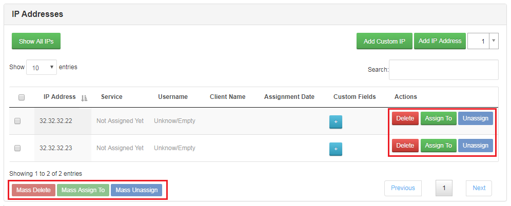Click the IP Addresses panel title

[37, 14]
